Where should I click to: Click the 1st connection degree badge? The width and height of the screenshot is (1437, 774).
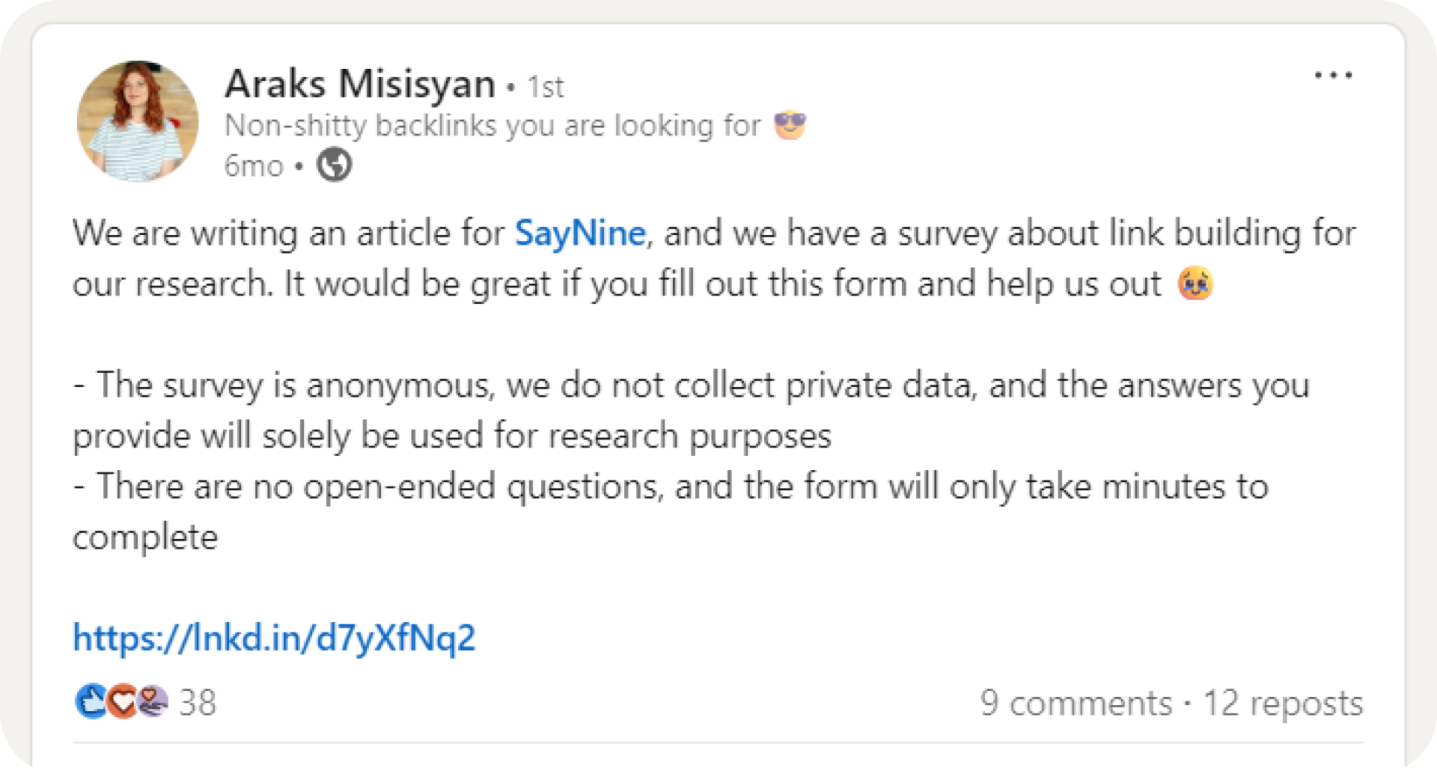click(545, 87)
